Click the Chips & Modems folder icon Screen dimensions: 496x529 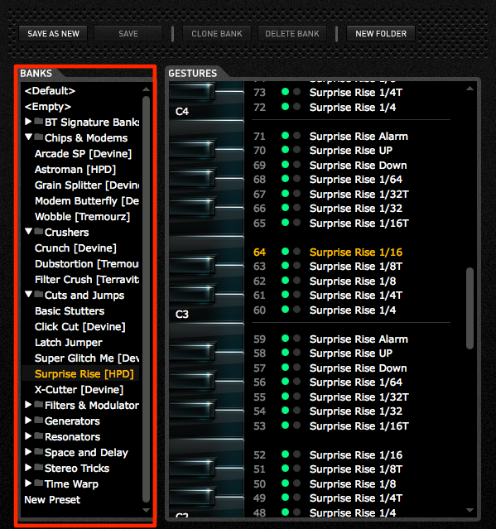[x=38, y=137]
